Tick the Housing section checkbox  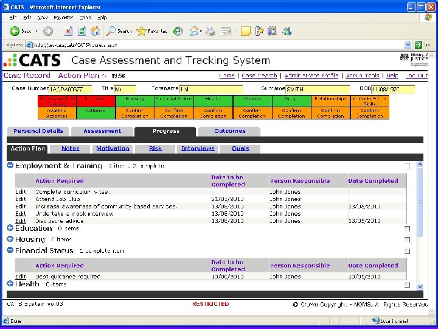click(x=407, y=240)
